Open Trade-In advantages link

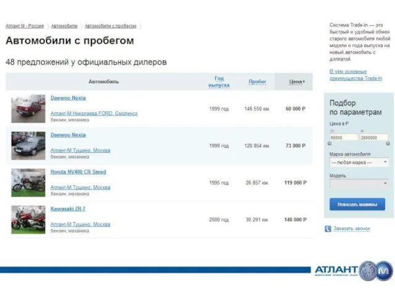(355, 75)
